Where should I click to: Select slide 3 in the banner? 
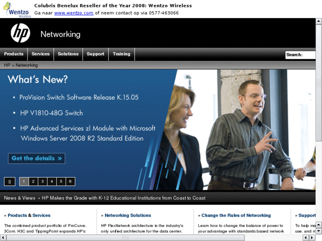[x=43, y=181]
